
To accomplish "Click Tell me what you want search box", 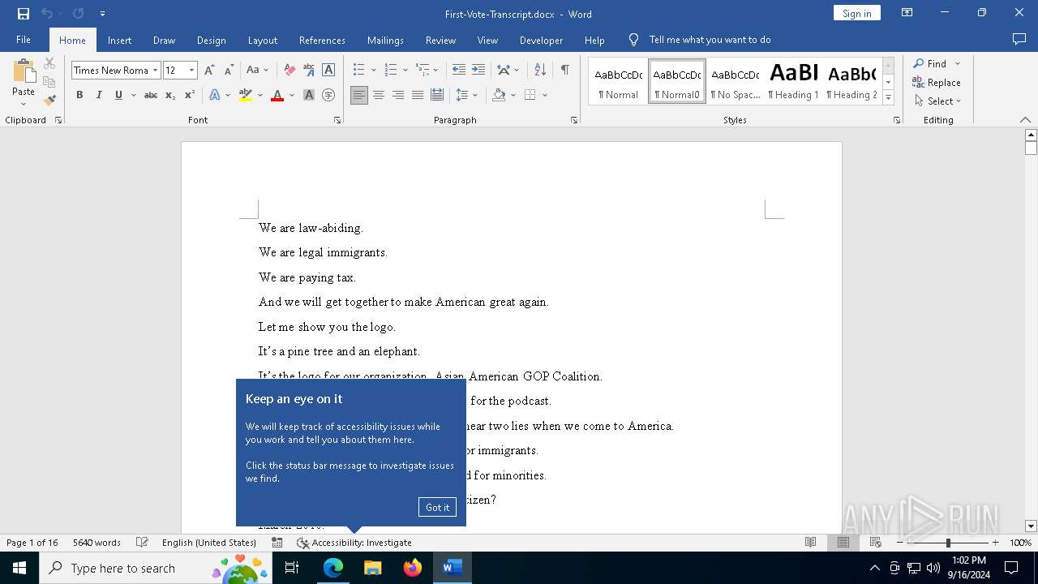I will tap(710, 40).
